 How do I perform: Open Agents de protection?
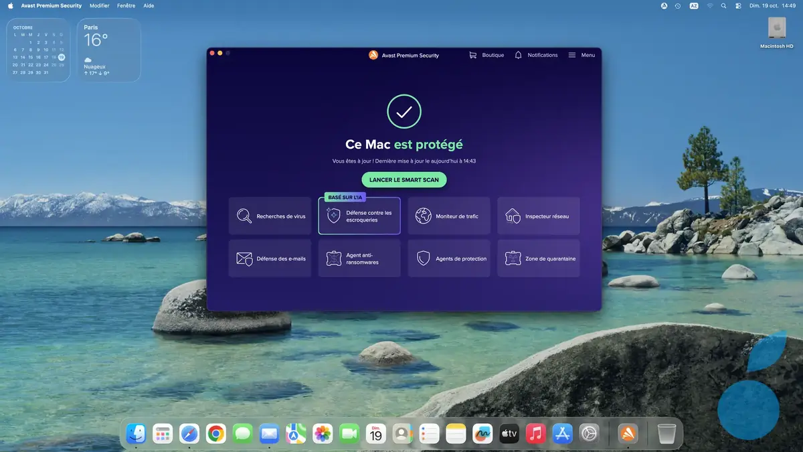coord(449,258)
